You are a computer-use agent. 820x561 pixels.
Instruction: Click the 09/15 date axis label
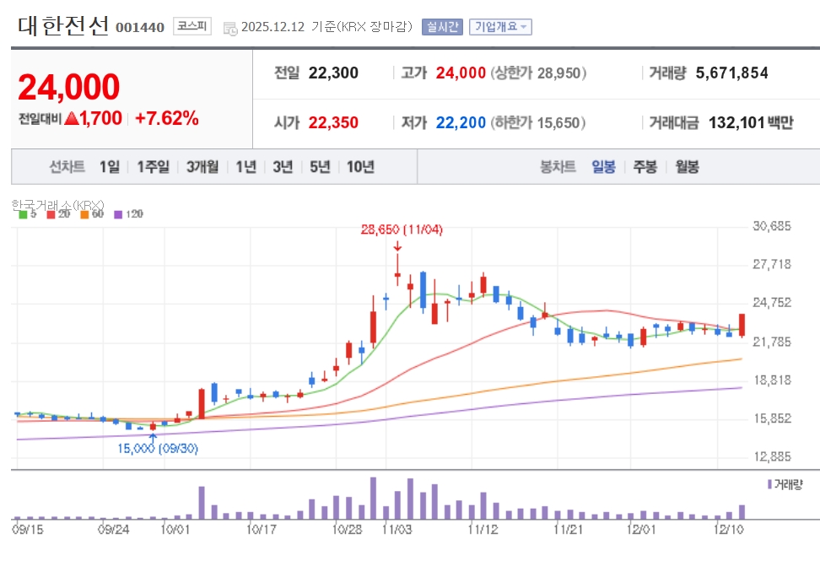[28, 530]
